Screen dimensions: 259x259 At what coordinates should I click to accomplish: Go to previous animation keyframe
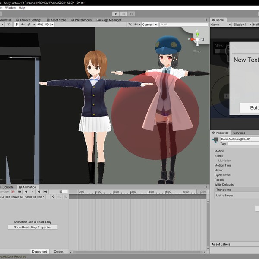click(x=26, y=192)
